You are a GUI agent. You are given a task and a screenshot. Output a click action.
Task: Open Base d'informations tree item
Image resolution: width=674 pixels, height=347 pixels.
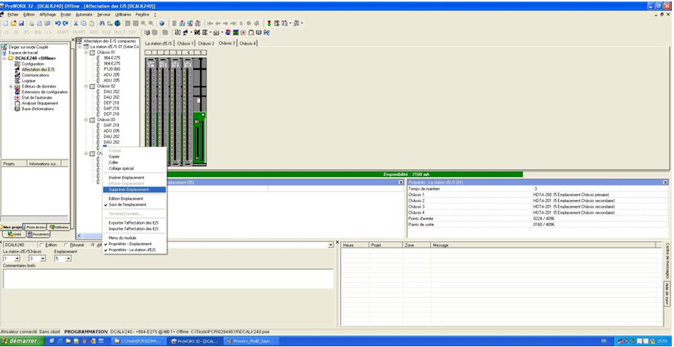(x=38, y=108)
